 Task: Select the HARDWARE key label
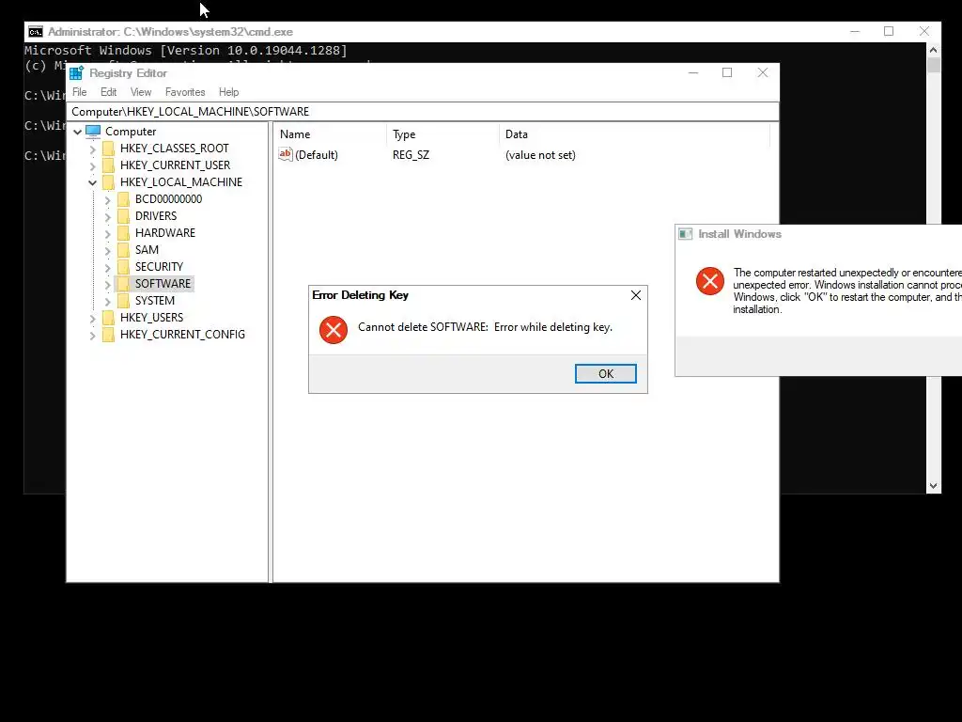pos(165,233)
